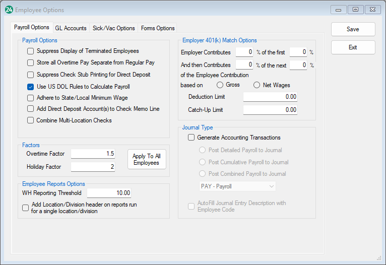Click the Employer Contributes percent field
386x265 pixels.
(x=244, y=52)
